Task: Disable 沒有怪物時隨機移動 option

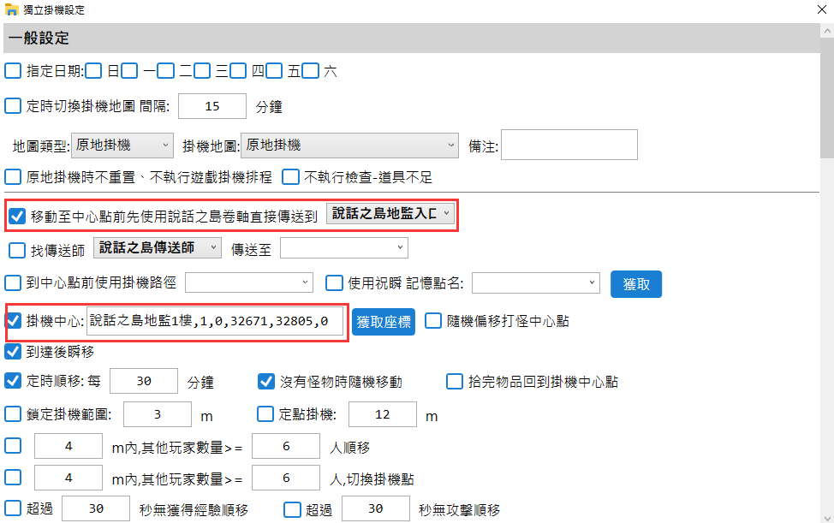Action: pyautogui.click(x=265, y=381)
